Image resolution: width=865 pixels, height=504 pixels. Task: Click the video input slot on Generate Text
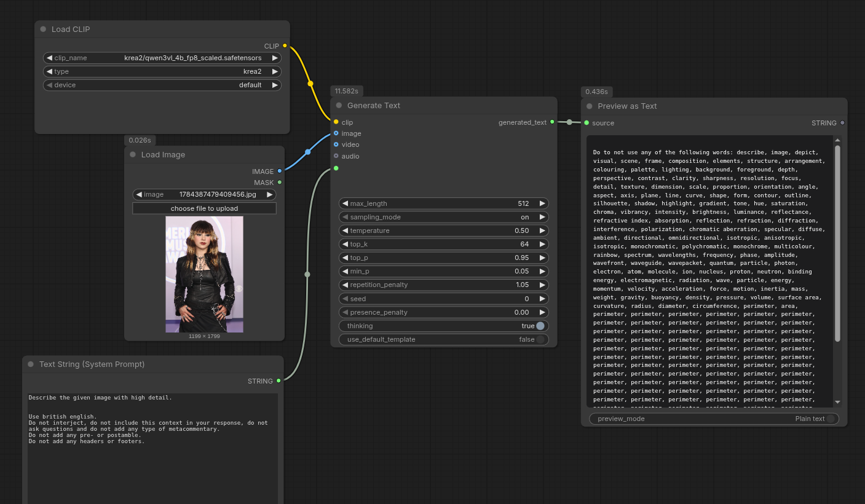point(336,144)
